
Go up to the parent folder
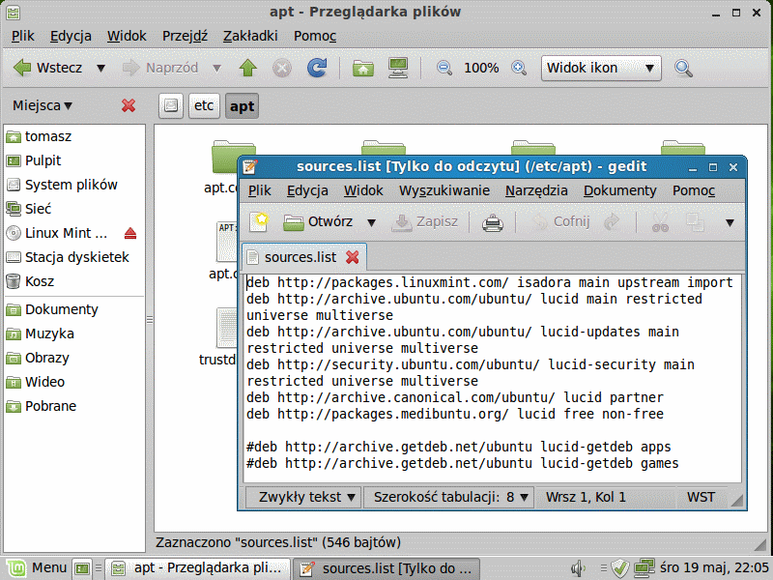point(248,68)
